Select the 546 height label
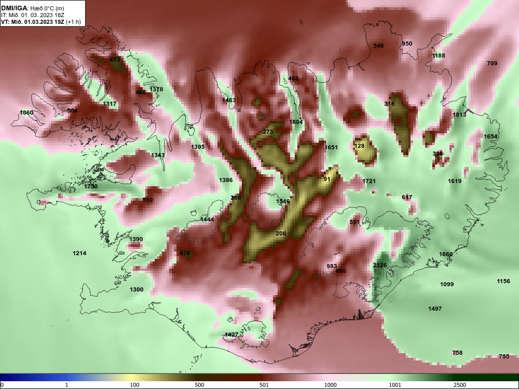This screenshot has height=389, width=519. 378,46
